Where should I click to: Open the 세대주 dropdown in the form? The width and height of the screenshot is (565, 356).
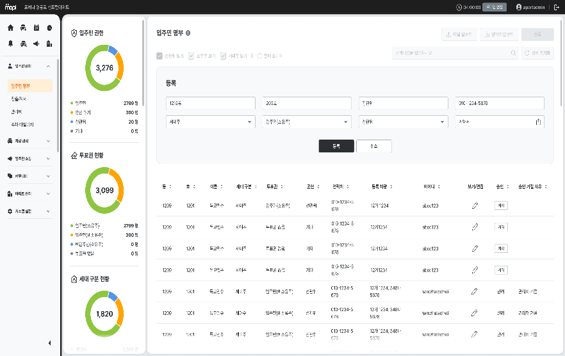tap(210, 122)
